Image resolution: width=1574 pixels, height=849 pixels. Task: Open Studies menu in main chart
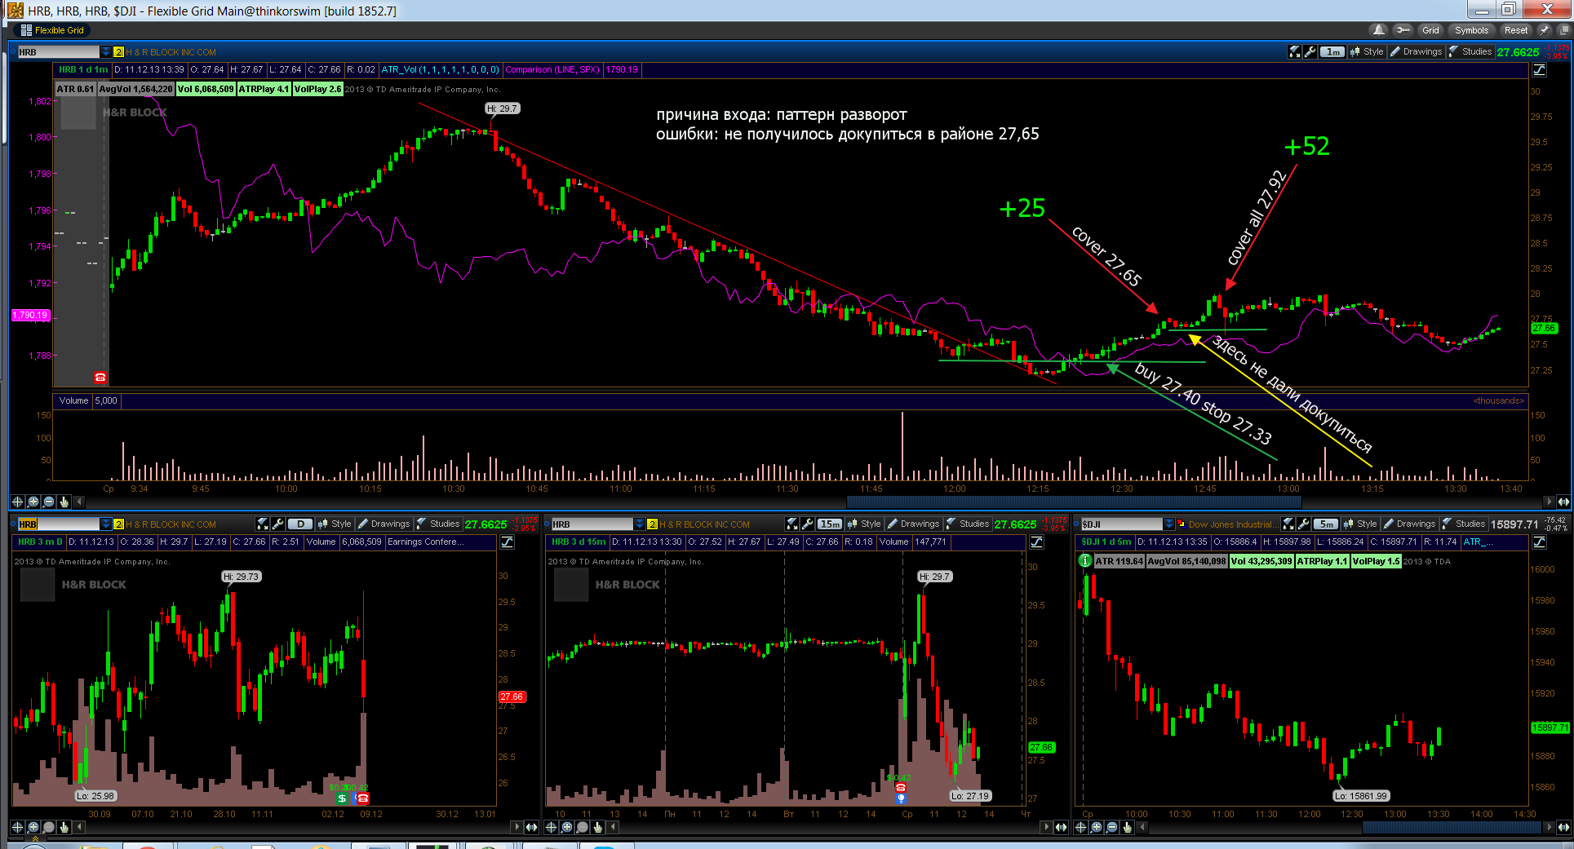pos(1470,51)
